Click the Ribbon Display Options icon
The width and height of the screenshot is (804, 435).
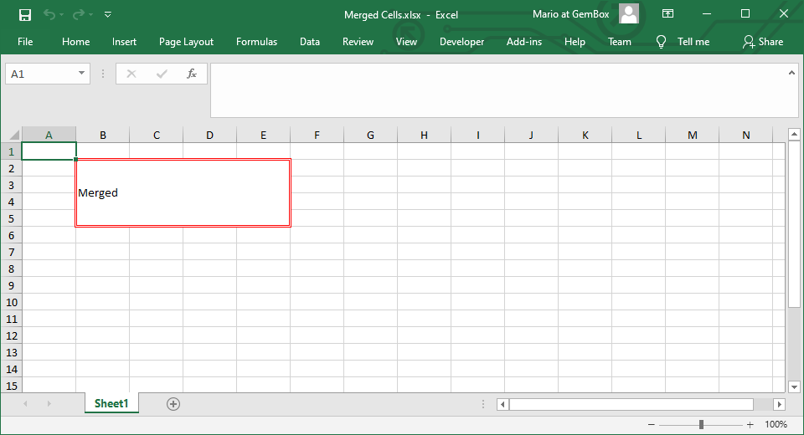(x=667, y=14)
